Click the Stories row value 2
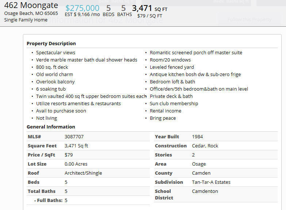 point(193,155)
